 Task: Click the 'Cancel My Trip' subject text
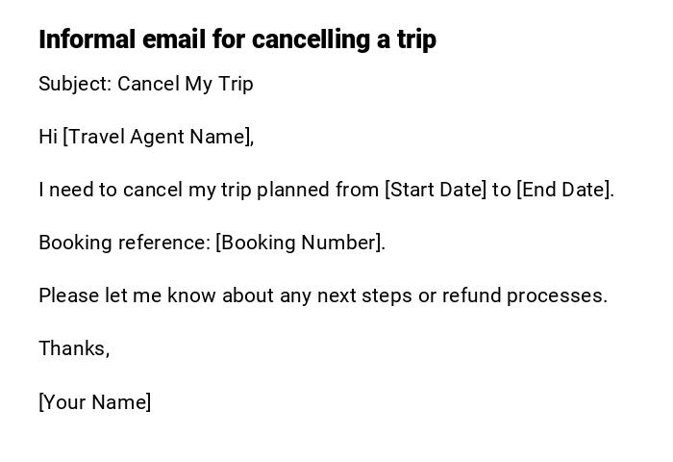click(x=186, y=84)
